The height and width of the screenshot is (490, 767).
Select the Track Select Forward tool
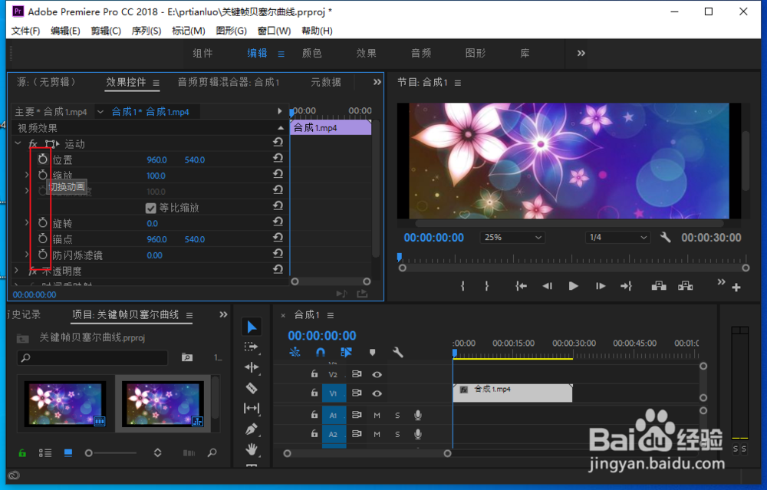click(x=252, y=347)
